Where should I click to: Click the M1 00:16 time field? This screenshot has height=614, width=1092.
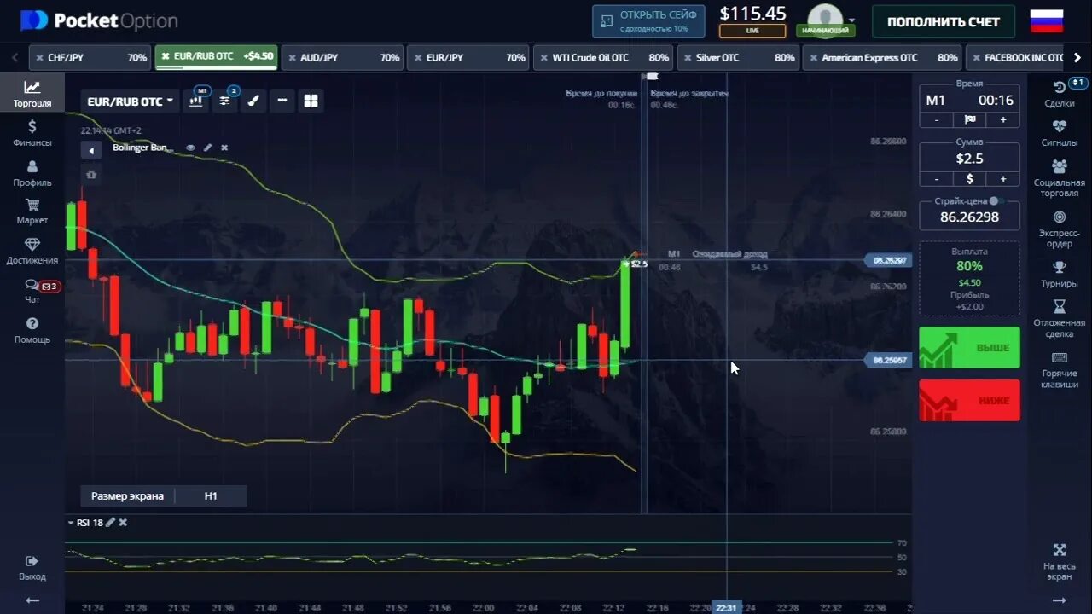coord(969,100)
